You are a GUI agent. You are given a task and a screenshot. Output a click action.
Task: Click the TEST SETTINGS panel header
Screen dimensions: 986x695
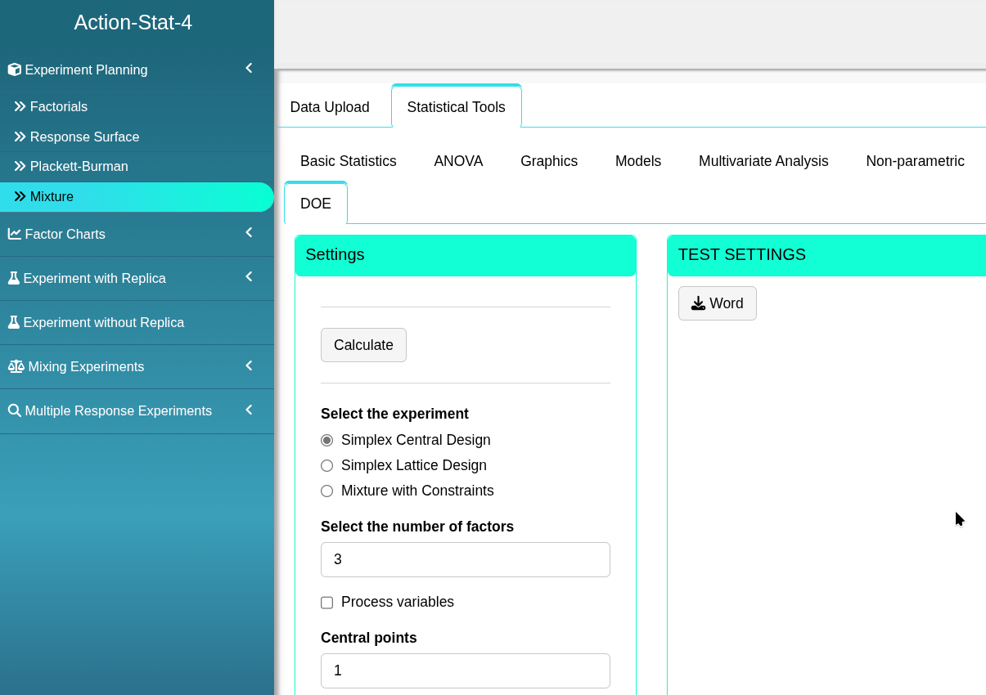point(826,255)
